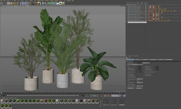
Task: Open Render Settings clapperboard icon
Action: tap(40, 3)
